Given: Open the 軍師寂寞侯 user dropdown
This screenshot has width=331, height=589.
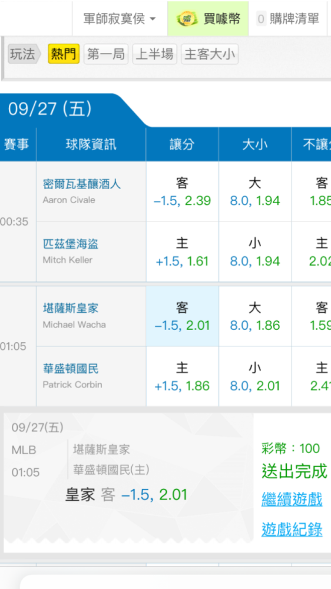Looking at the screenshot, I should pyautogui.click(x=120, y=18).
